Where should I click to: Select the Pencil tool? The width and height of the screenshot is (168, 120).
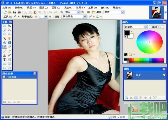tap(4, 51)
